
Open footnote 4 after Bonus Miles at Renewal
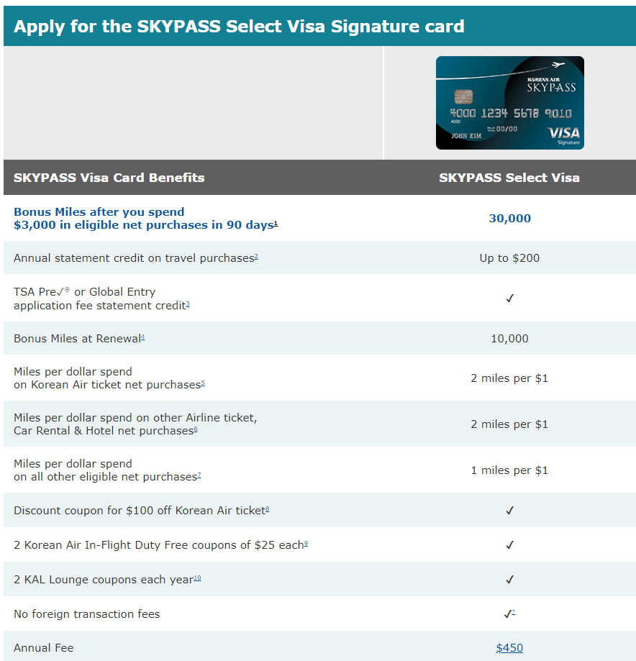(x=143, y=337)
